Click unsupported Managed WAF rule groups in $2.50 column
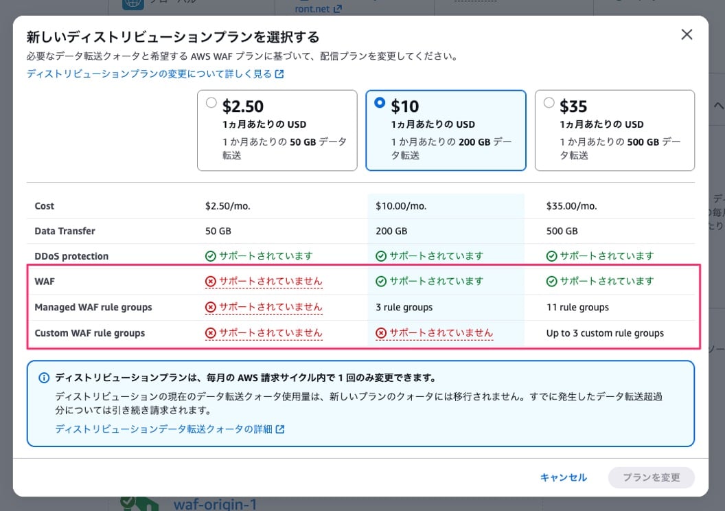The height and width of the screenshot is (511, 725). 264,307
